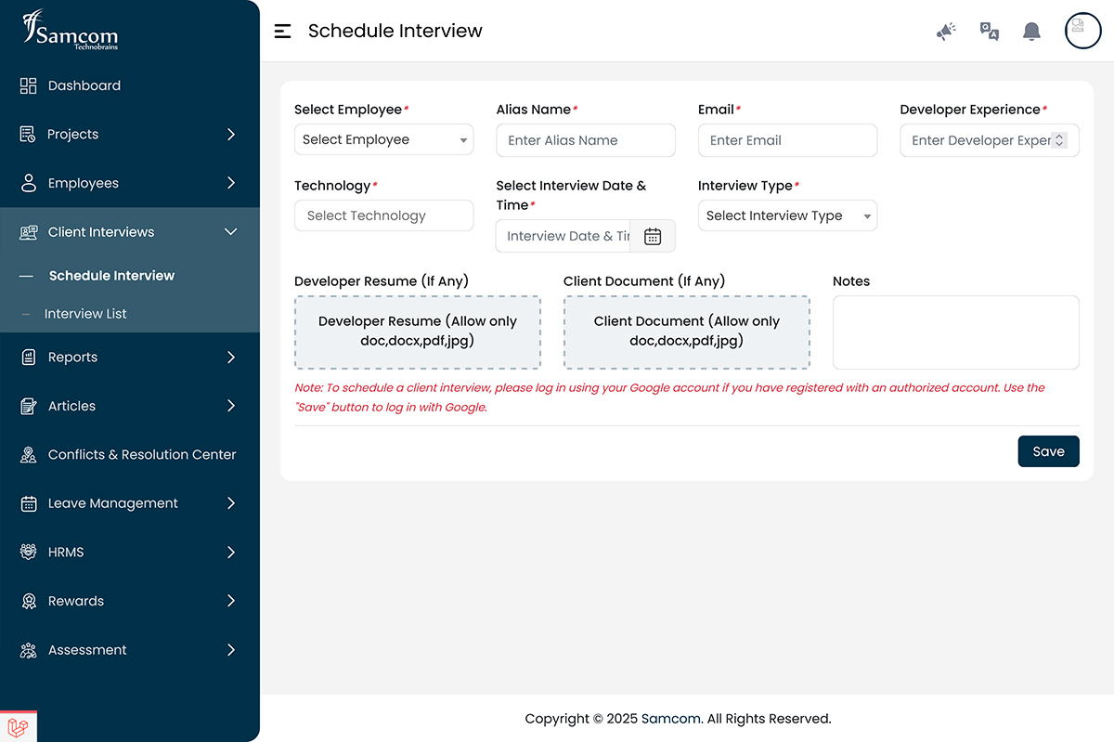The image size is (1114, 742).
Task: Click the Client Interviews sidebar icon
Action: click(28, 232)
